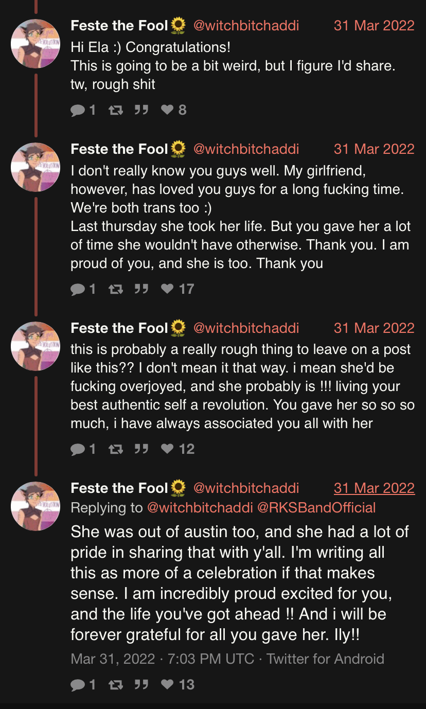Click quote icon on tweet with 12 likes
This screenshot has height=709, width=426.
(141, 449)
